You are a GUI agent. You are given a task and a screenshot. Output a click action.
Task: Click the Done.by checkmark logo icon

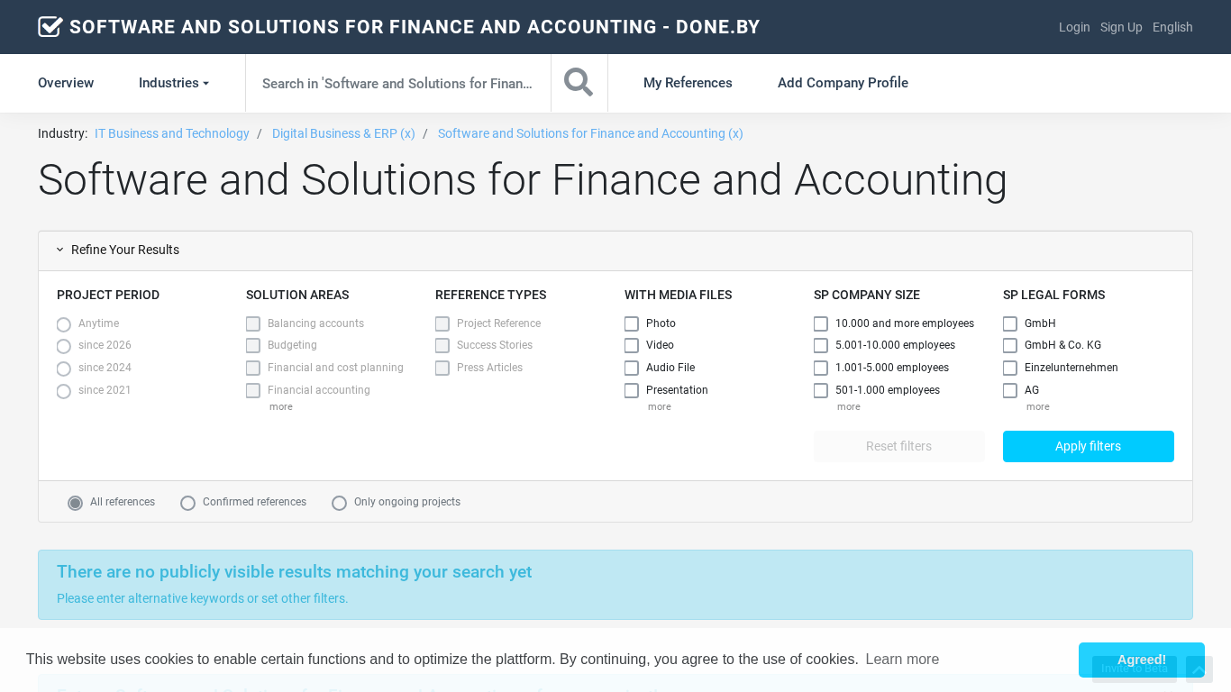[x=50, y=27]
